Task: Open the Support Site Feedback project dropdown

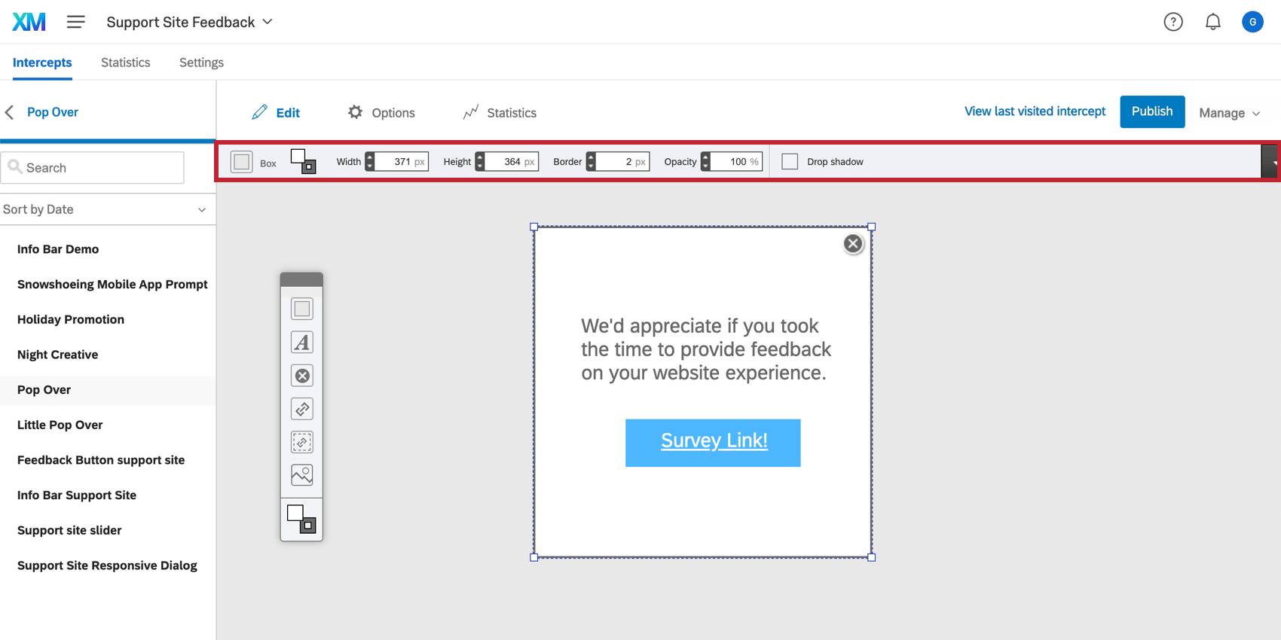Action: [190, 22]
